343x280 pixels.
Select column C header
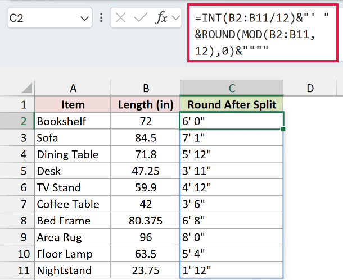pyautogui.click(x=232, y=88)
